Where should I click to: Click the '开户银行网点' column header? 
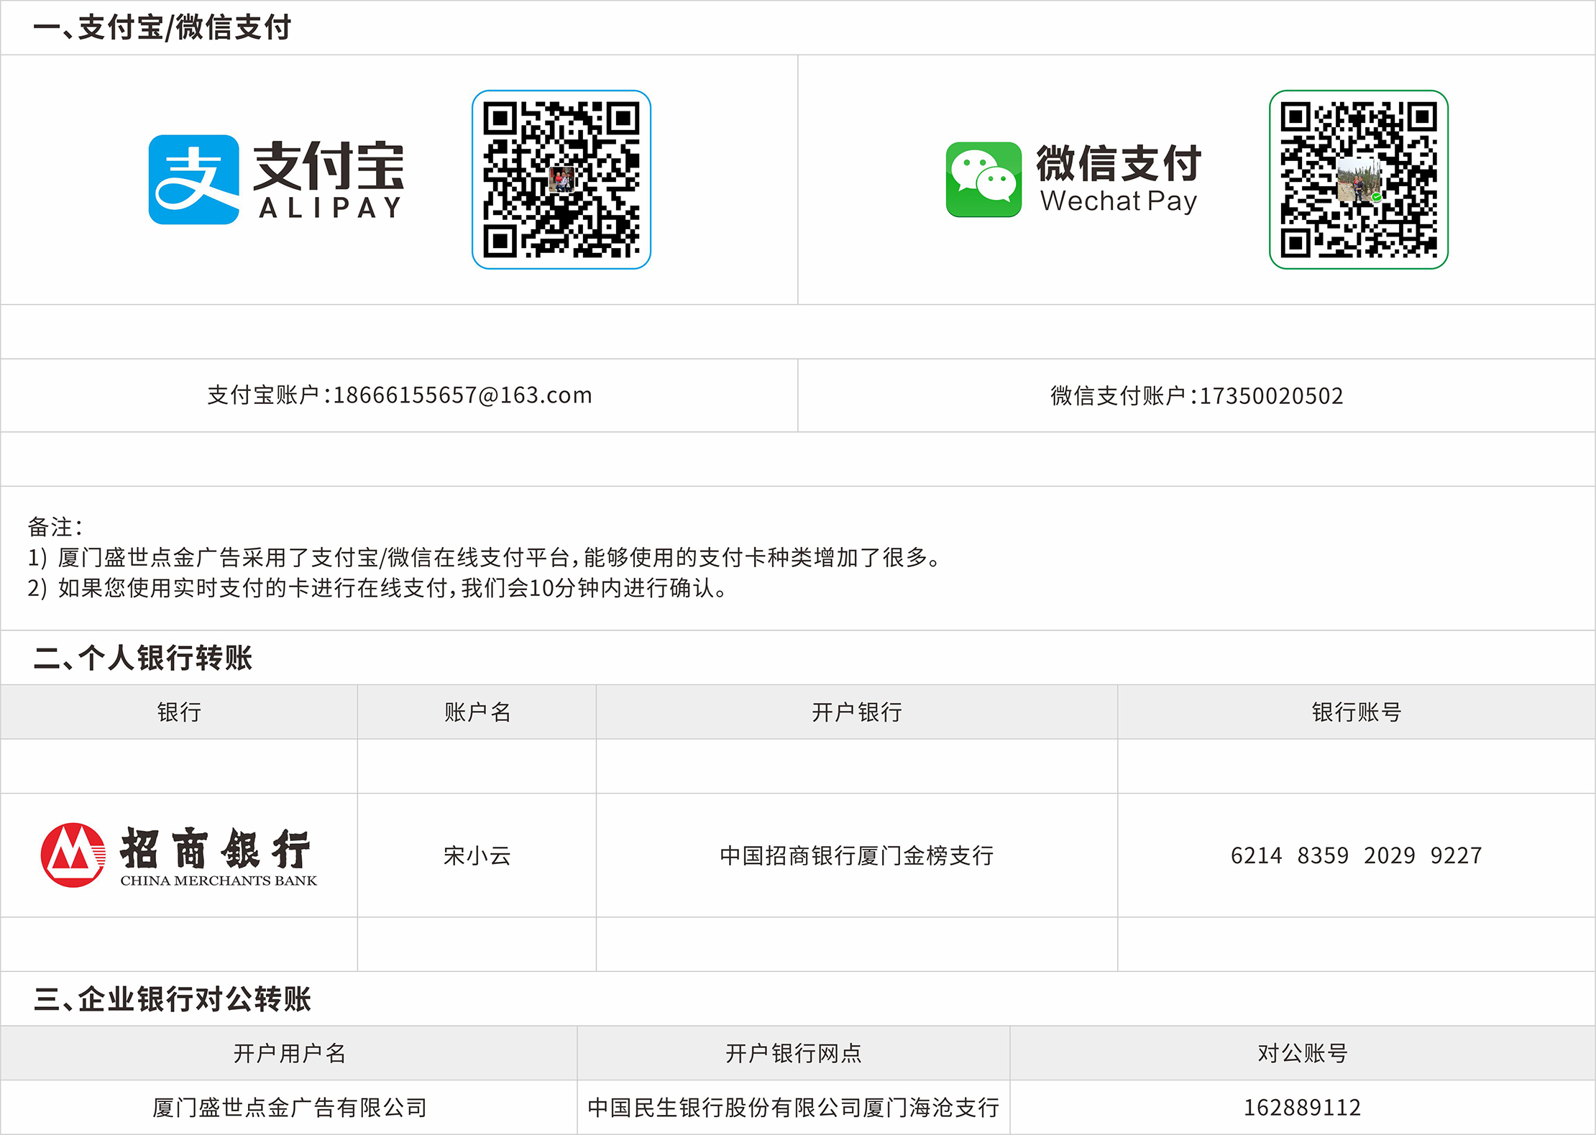pyautogui.click(x=794, y=1054)
